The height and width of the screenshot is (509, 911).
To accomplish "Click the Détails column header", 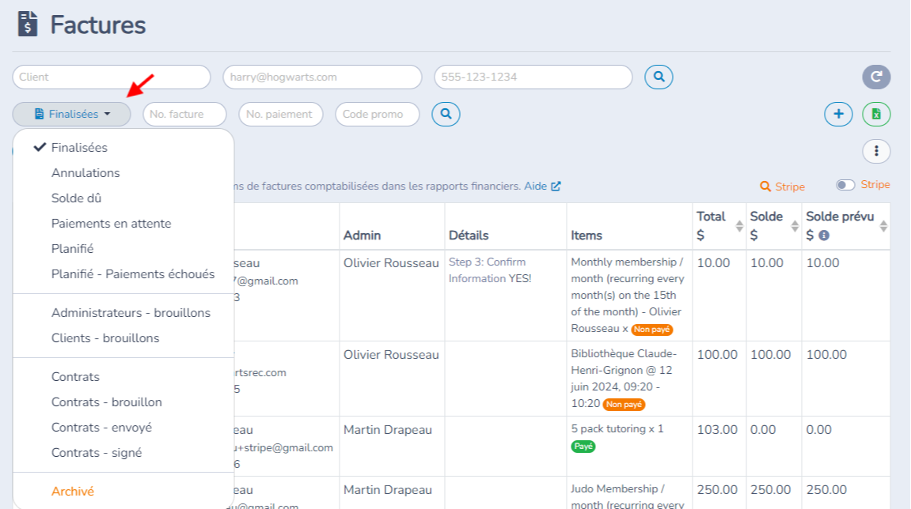I will point(469,236).
